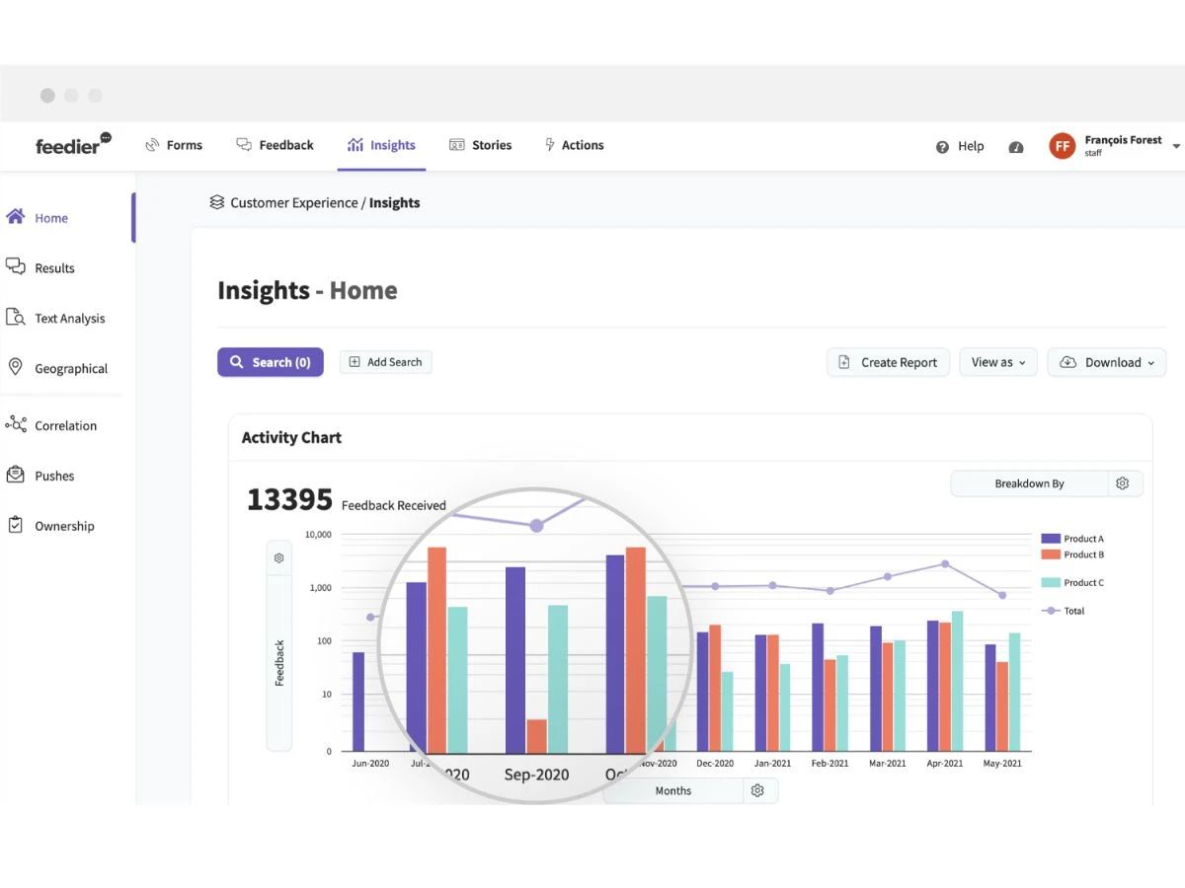Click the May-2021 Product C bar
The height and width of the screenshot is (888, 1185).
pos(1014,692)
